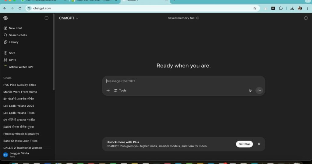Image resolution: width=312 pixels, height=164 pixels.
Task: Open chat 'Lek Ladki Yojana 2025'
Action: pyautogui.click(x=19, y=106)
